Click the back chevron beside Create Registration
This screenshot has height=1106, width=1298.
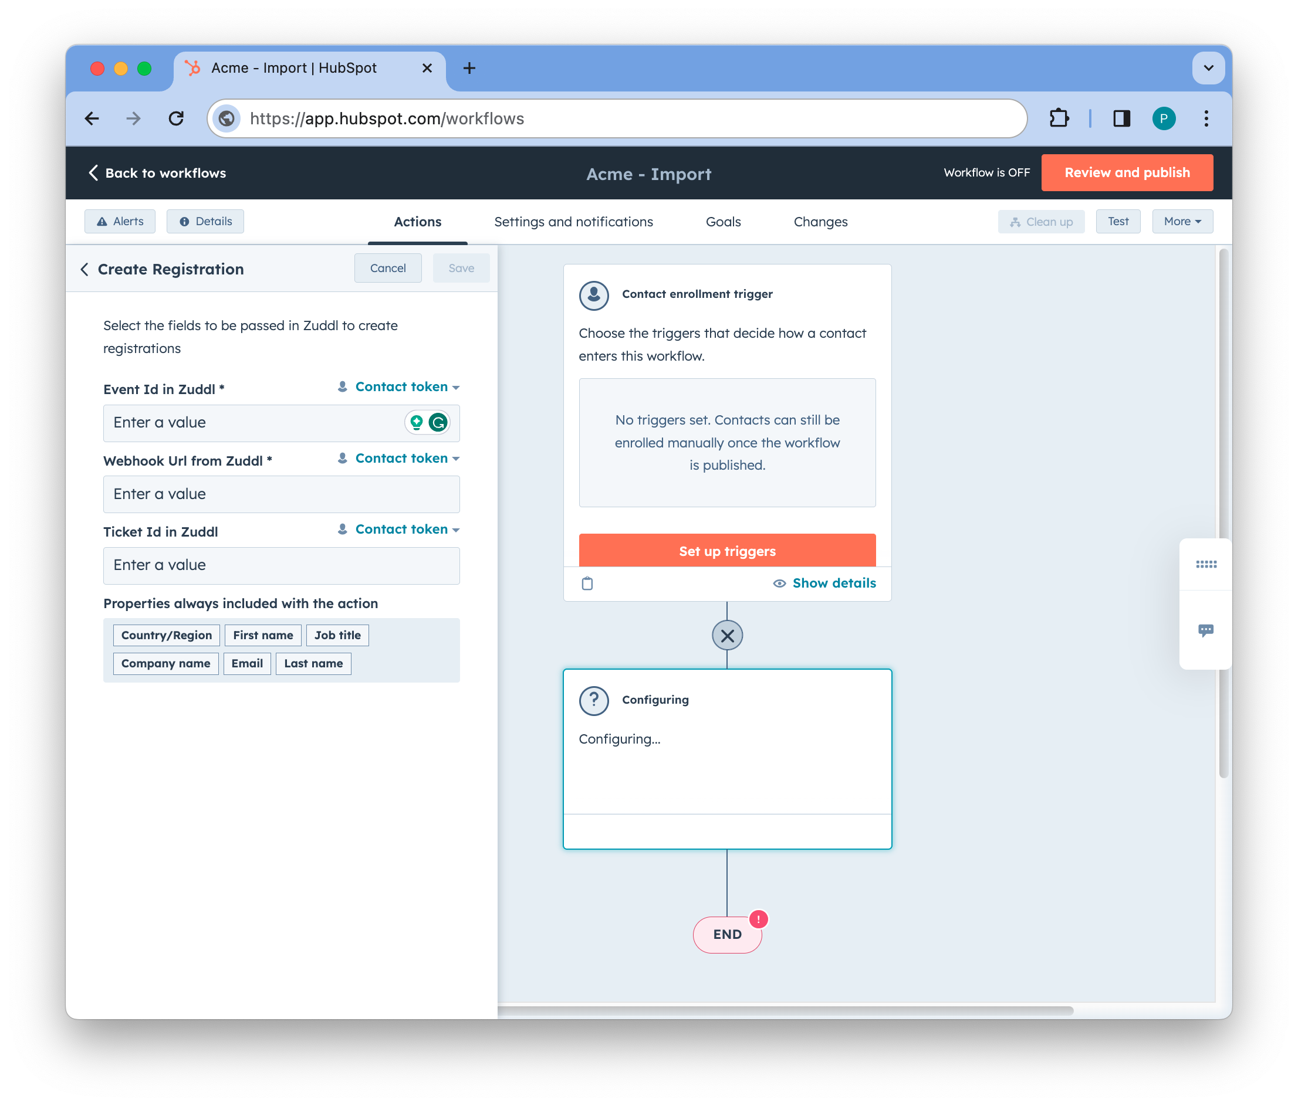coord(84,269)
